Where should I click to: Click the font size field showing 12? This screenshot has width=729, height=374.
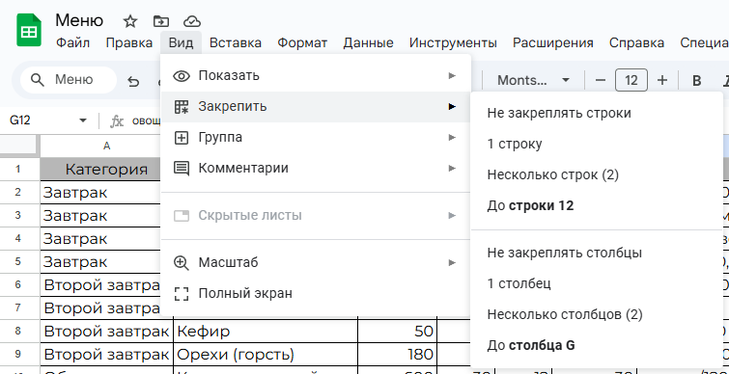631,80
